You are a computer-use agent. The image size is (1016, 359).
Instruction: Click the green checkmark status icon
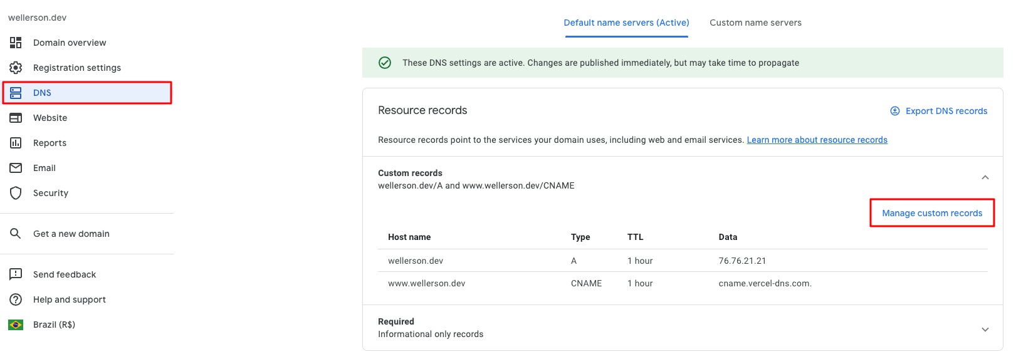point(385,63)
